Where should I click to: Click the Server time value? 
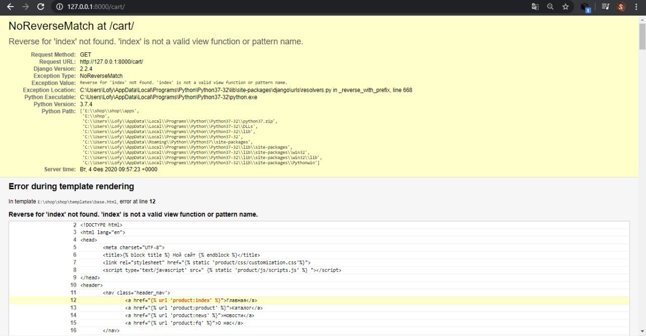click(119, 169)
